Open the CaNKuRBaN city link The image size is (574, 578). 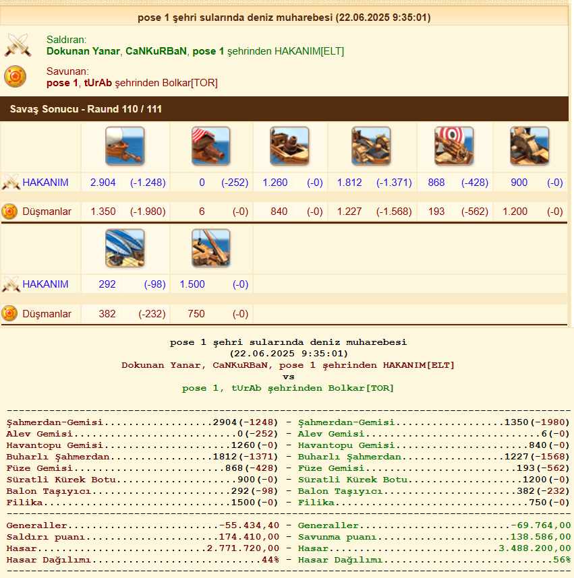coord(156,51)
